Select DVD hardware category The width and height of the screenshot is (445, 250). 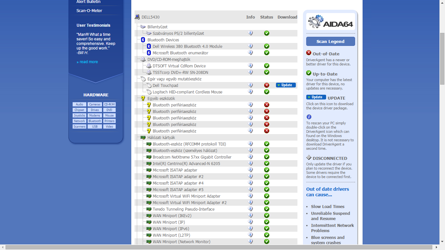109,110
